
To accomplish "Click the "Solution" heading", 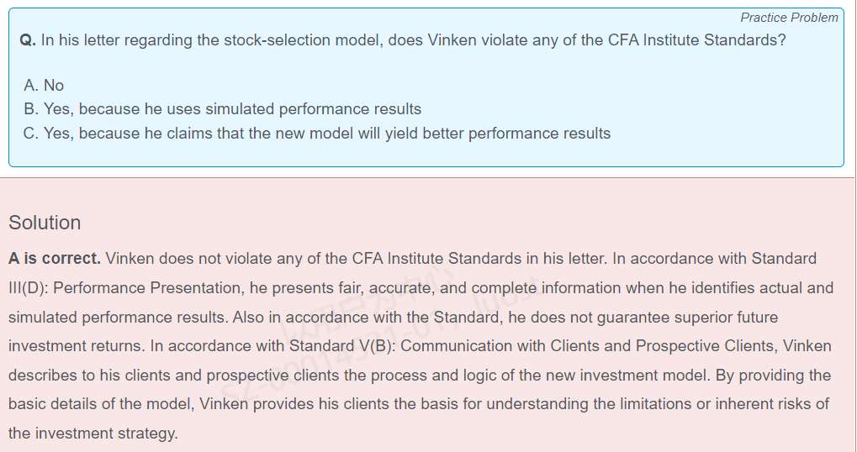I will click(x=45, y=223).
